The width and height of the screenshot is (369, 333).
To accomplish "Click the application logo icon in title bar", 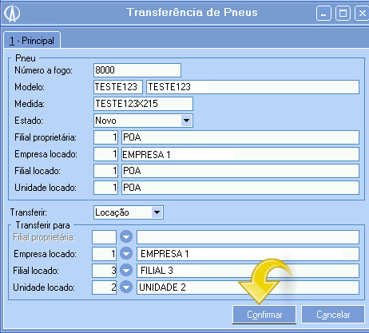I will [12, 14].
